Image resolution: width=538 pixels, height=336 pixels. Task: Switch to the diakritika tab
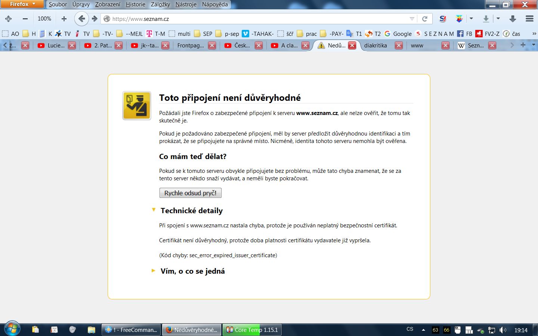(375, 46)
